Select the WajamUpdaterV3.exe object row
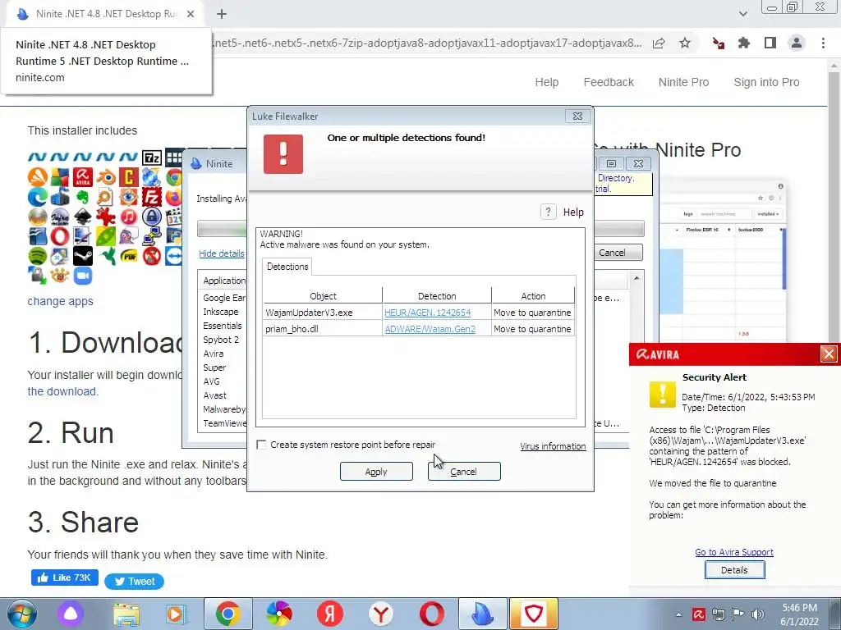The width and height of the screenshot is (841, 630). tap(419, 313)
